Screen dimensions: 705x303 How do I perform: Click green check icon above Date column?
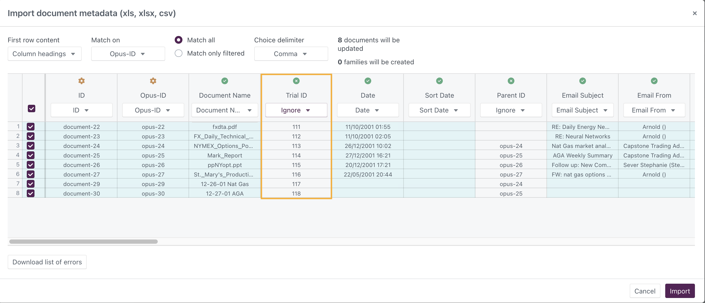pos(367,81)
